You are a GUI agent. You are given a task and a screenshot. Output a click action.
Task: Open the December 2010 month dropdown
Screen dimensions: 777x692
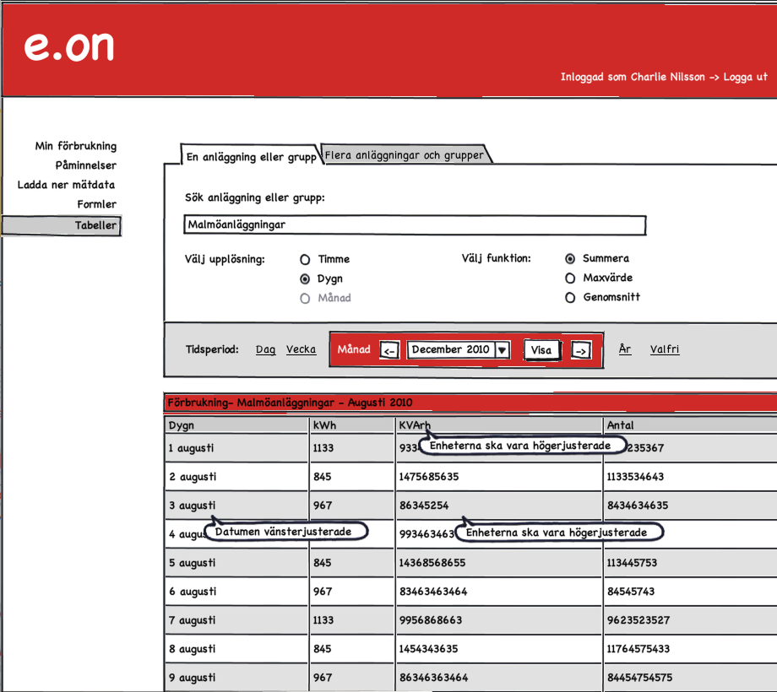coord(502,350)
